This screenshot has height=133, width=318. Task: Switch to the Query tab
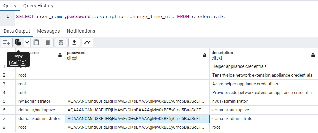pos(10,6)
